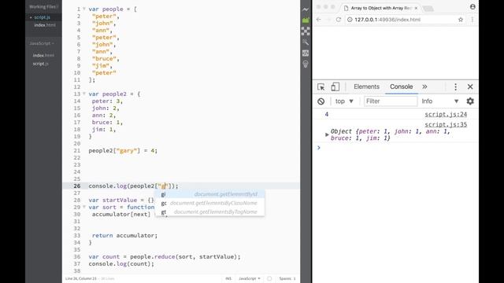Close the DevTools panel

pyautogui.click(x=470, y=87)
